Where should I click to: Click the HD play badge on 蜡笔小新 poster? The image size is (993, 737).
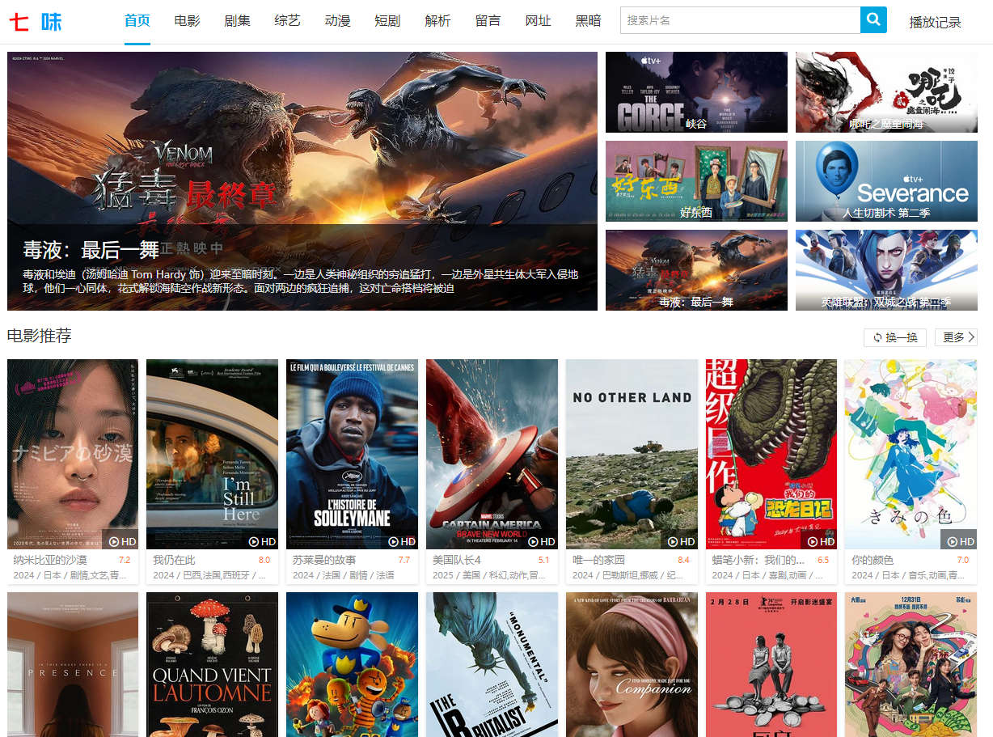tap(822, 541)
